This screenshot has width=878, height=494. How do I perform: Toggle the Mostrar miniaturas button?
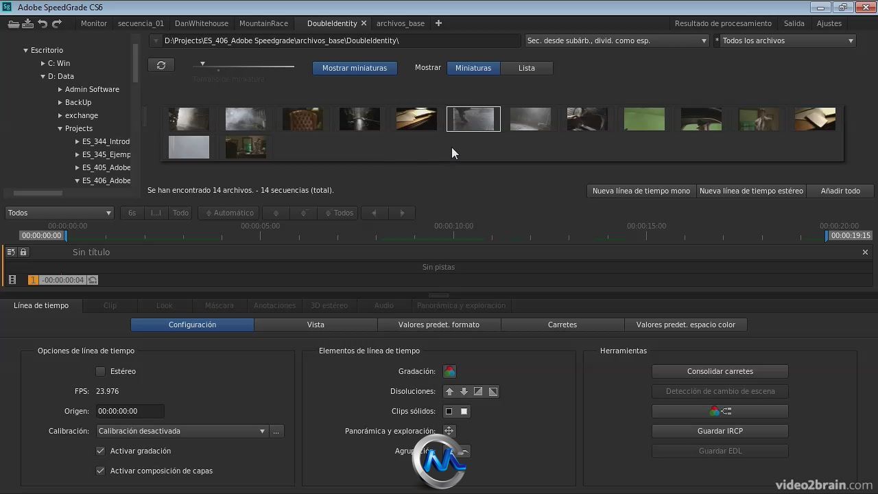click(x=355, y=68)
